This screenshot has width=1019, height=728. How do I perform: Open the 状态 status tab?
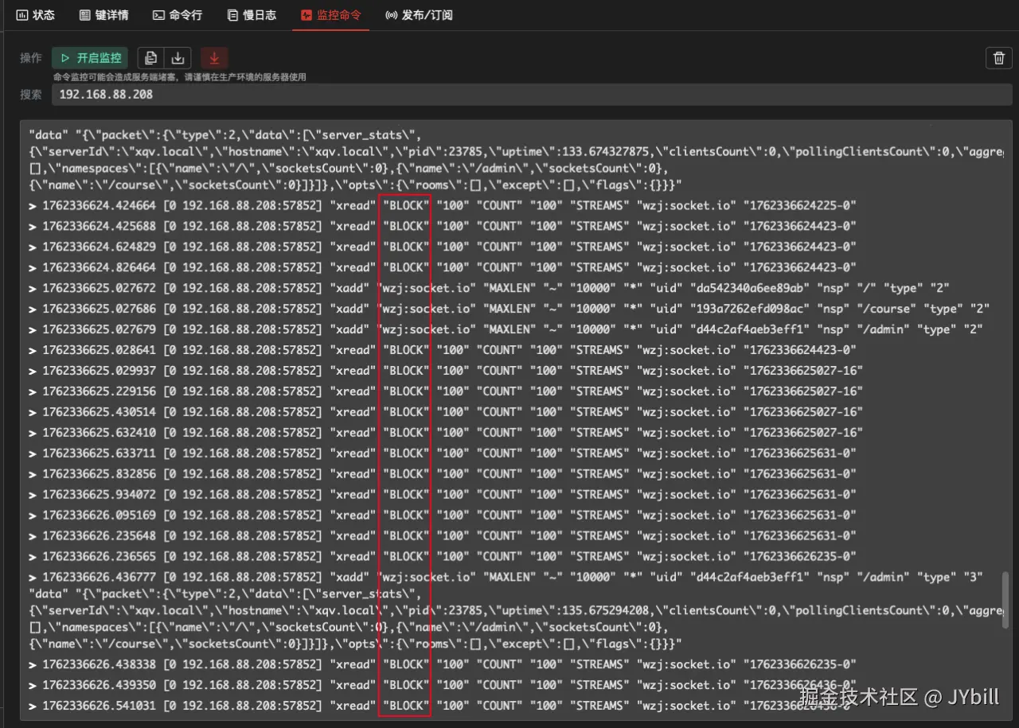click(36, 15)
